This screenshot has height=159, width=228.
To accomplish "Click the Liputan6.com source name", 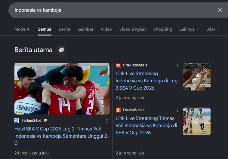I will click(134, 110).
